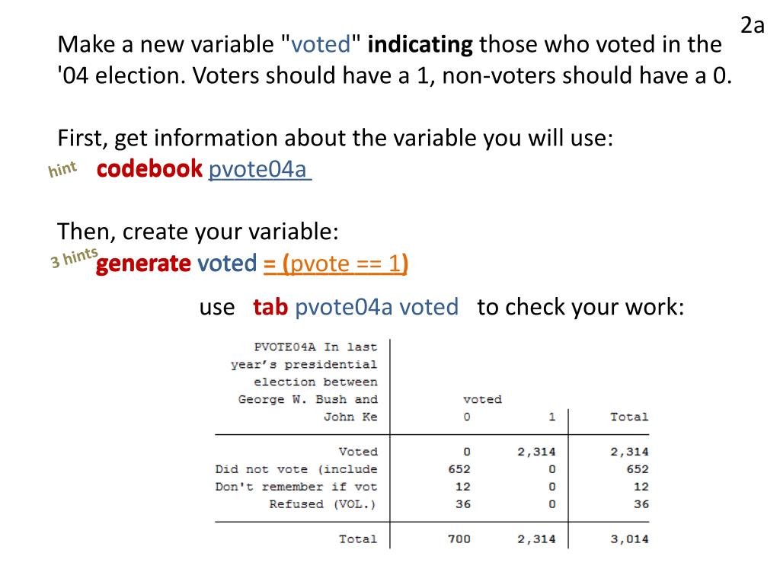Screen dimensions: 780x585
Task: Click the "voted" column header in the table
Action: (x=482, y=399)
